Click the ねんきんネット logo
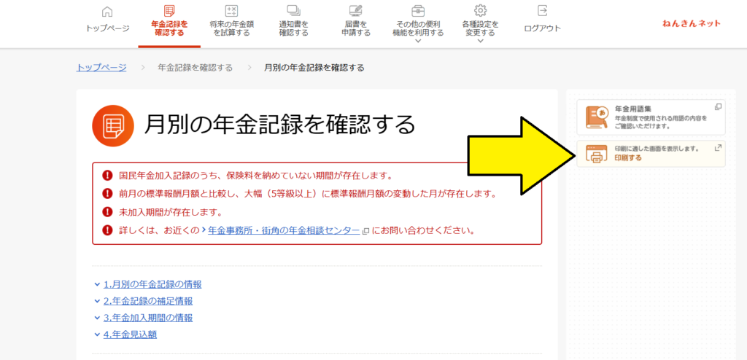 coord(691,23)
